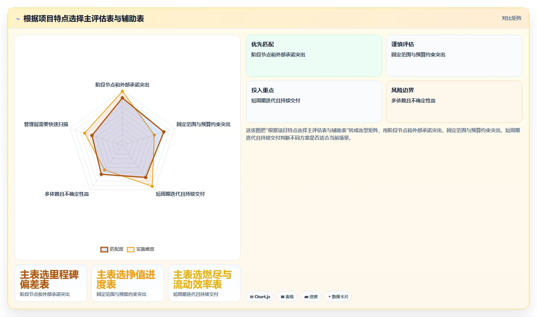Screen dimensions: 537x317
Task: Click the icon in the 数据卡片 tag
Action: [x=330, y=297]
